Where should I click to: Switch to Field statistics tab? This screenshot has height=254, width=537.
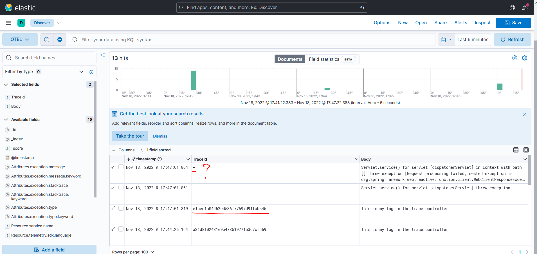coord(332,59)
